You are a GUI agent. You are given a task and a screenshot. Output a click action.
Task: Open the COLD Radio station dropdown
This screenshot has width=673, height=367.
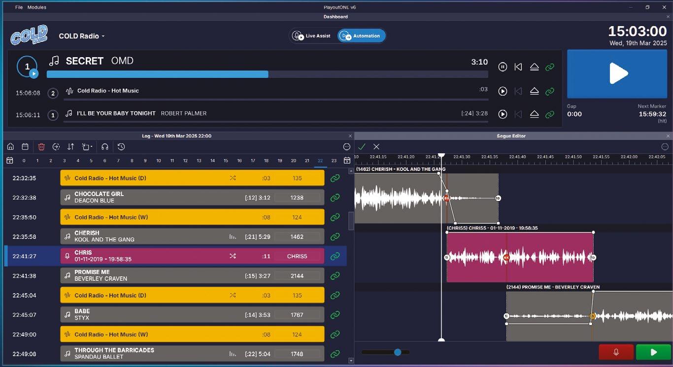[x=82, y=36]
